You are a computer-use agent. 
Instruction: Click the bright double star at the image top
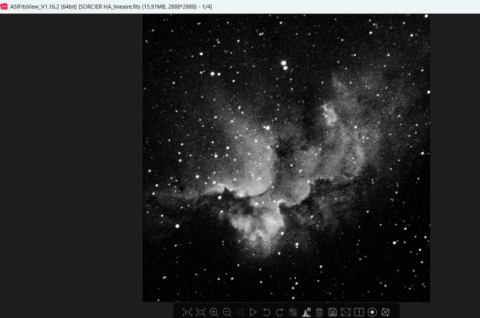coord(284,65)
